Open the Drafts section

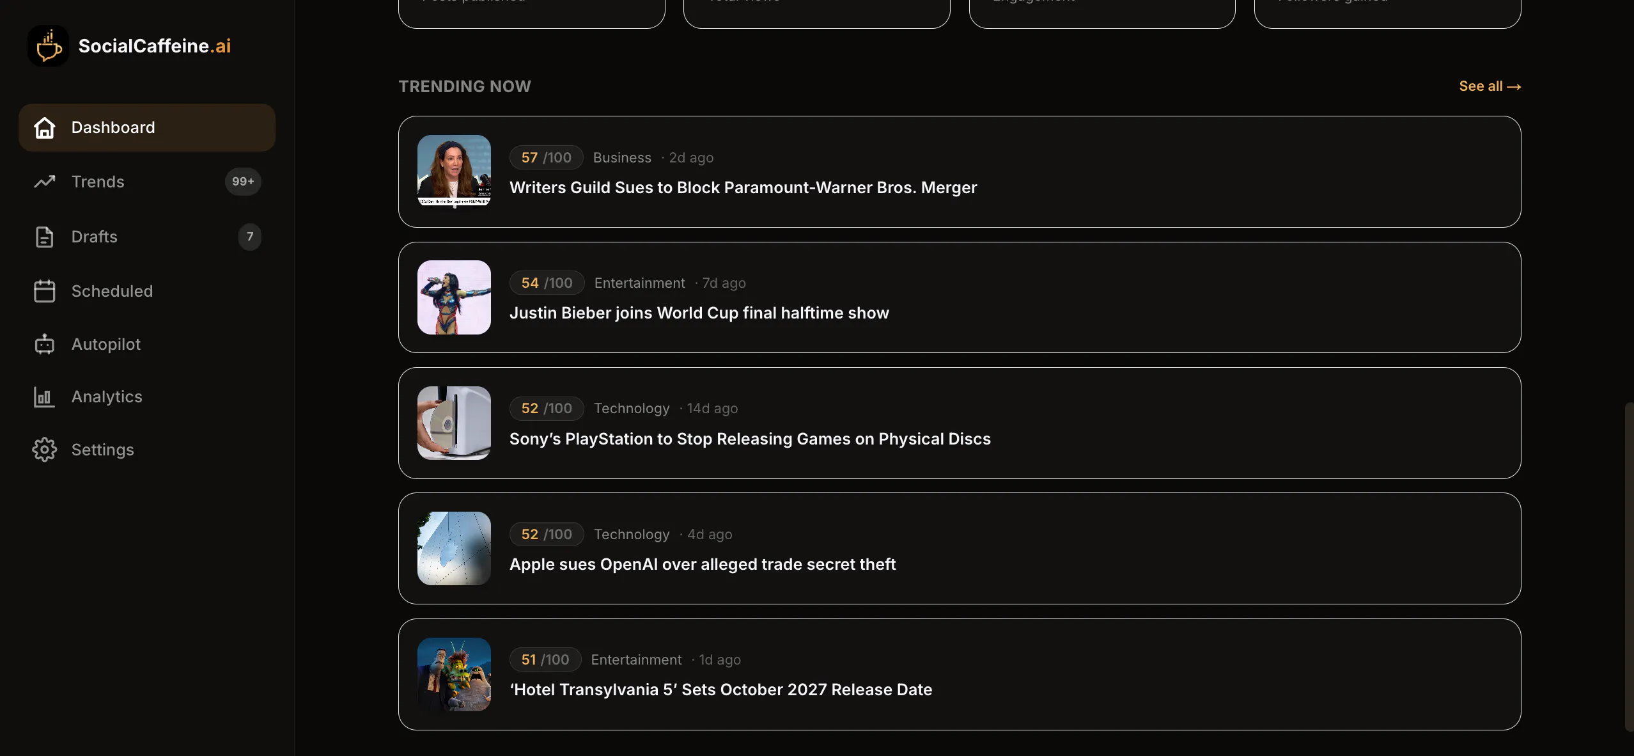pyautogui.click(x=147, y=237)
